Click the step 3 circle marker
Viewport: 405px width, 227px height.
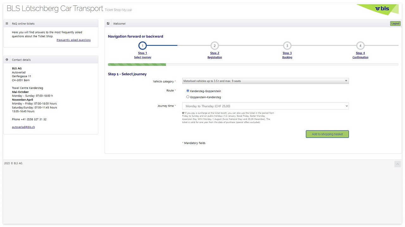pos(287,46)
